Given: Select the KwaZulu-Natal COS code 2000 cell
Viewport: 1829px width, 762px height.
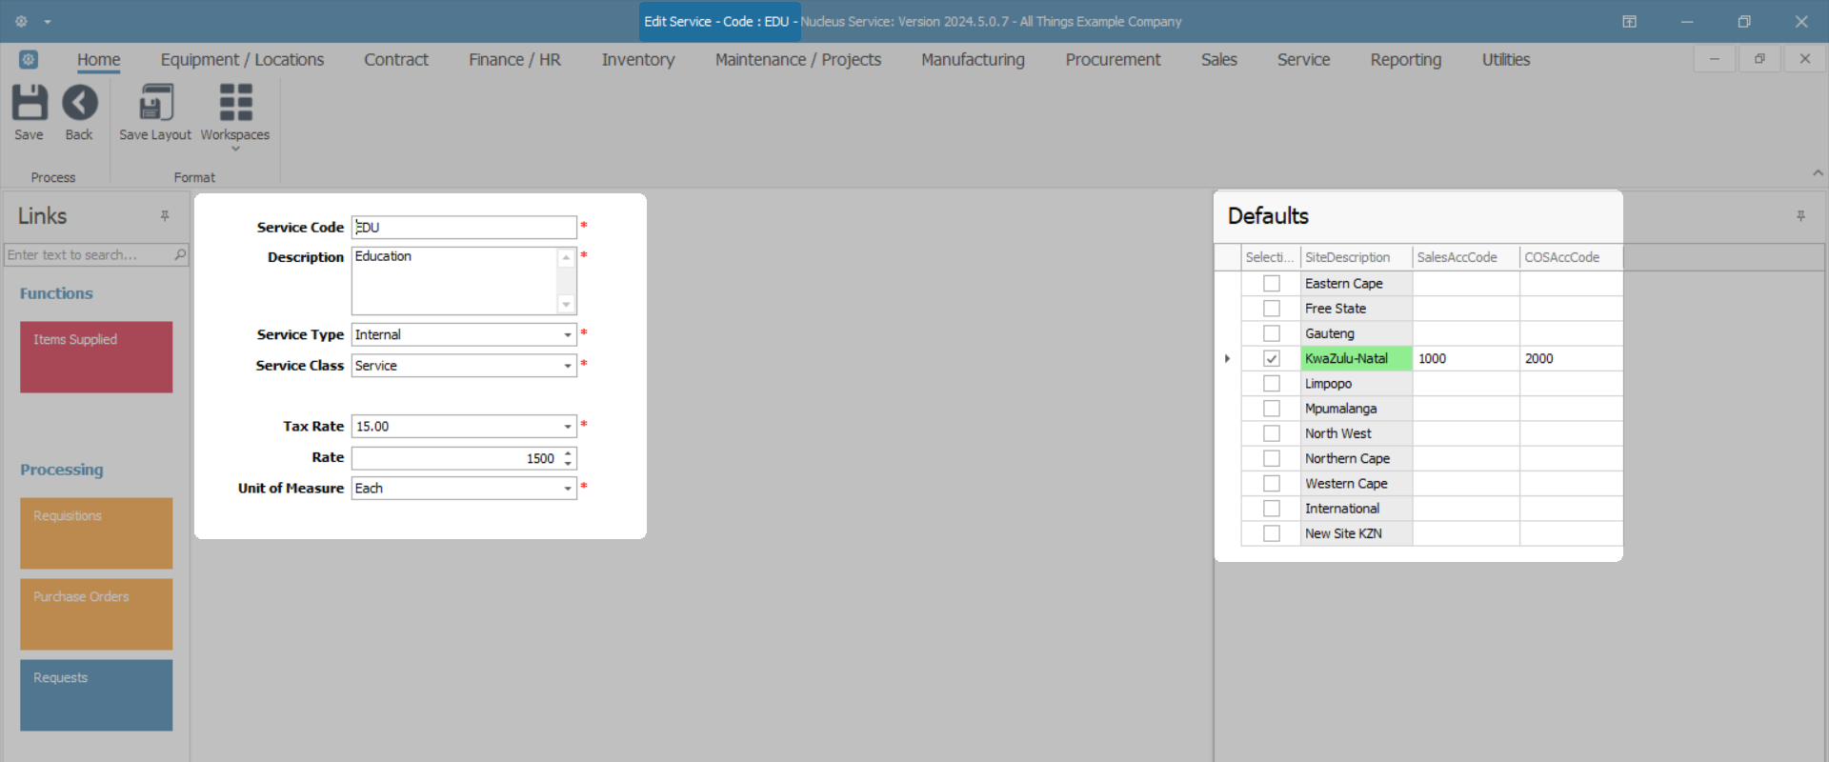Looking at the screenshot, I should 1571,358.
